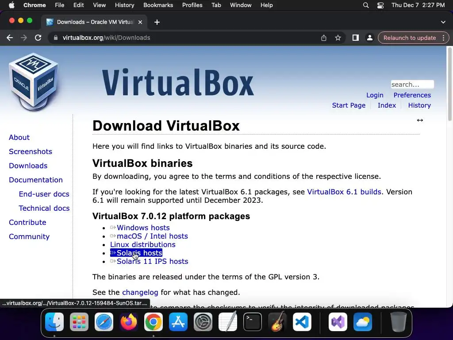Open the Edit menu
This screenshot has height=340, width=453.
point(78,5)
